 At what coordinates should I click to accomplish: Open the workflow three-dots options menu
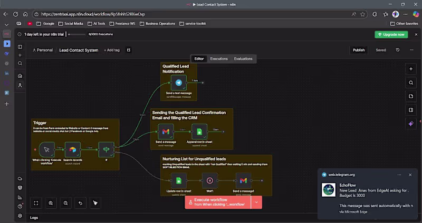pyautogui.click(x=411, y=50)
